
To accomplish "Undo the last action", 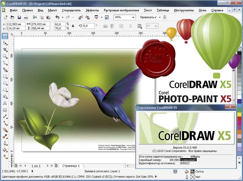I will coord(57,17).
